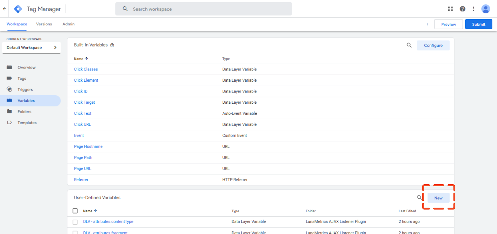Click the back arrow icon

click(x=4, y=9)
